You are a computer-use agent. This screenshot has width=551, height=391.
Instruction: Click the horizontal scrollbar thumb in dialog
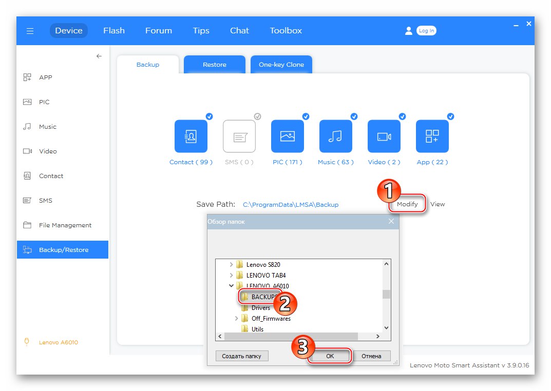pos(291,336)
